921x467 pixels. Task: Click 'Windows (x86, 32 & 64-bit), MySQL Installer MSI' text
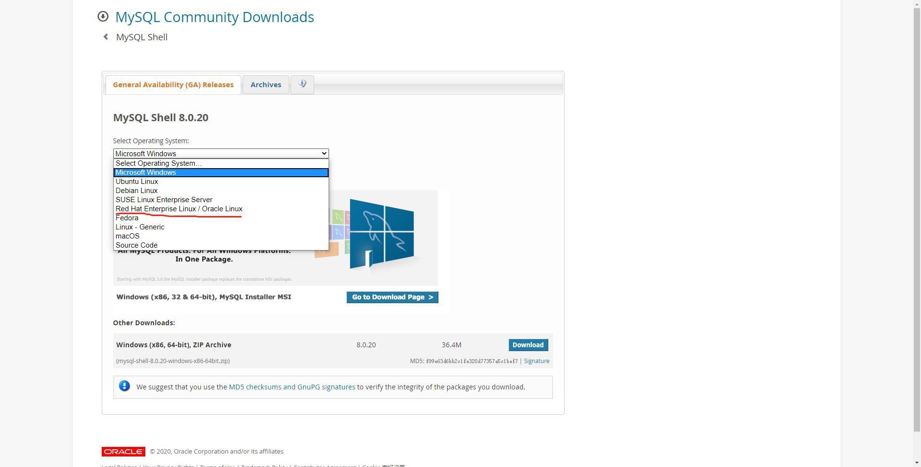(204, 297)
